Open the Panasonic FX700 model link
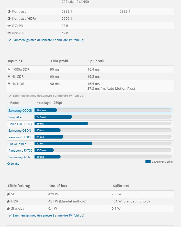181x227 pixels. coord(20,150)
